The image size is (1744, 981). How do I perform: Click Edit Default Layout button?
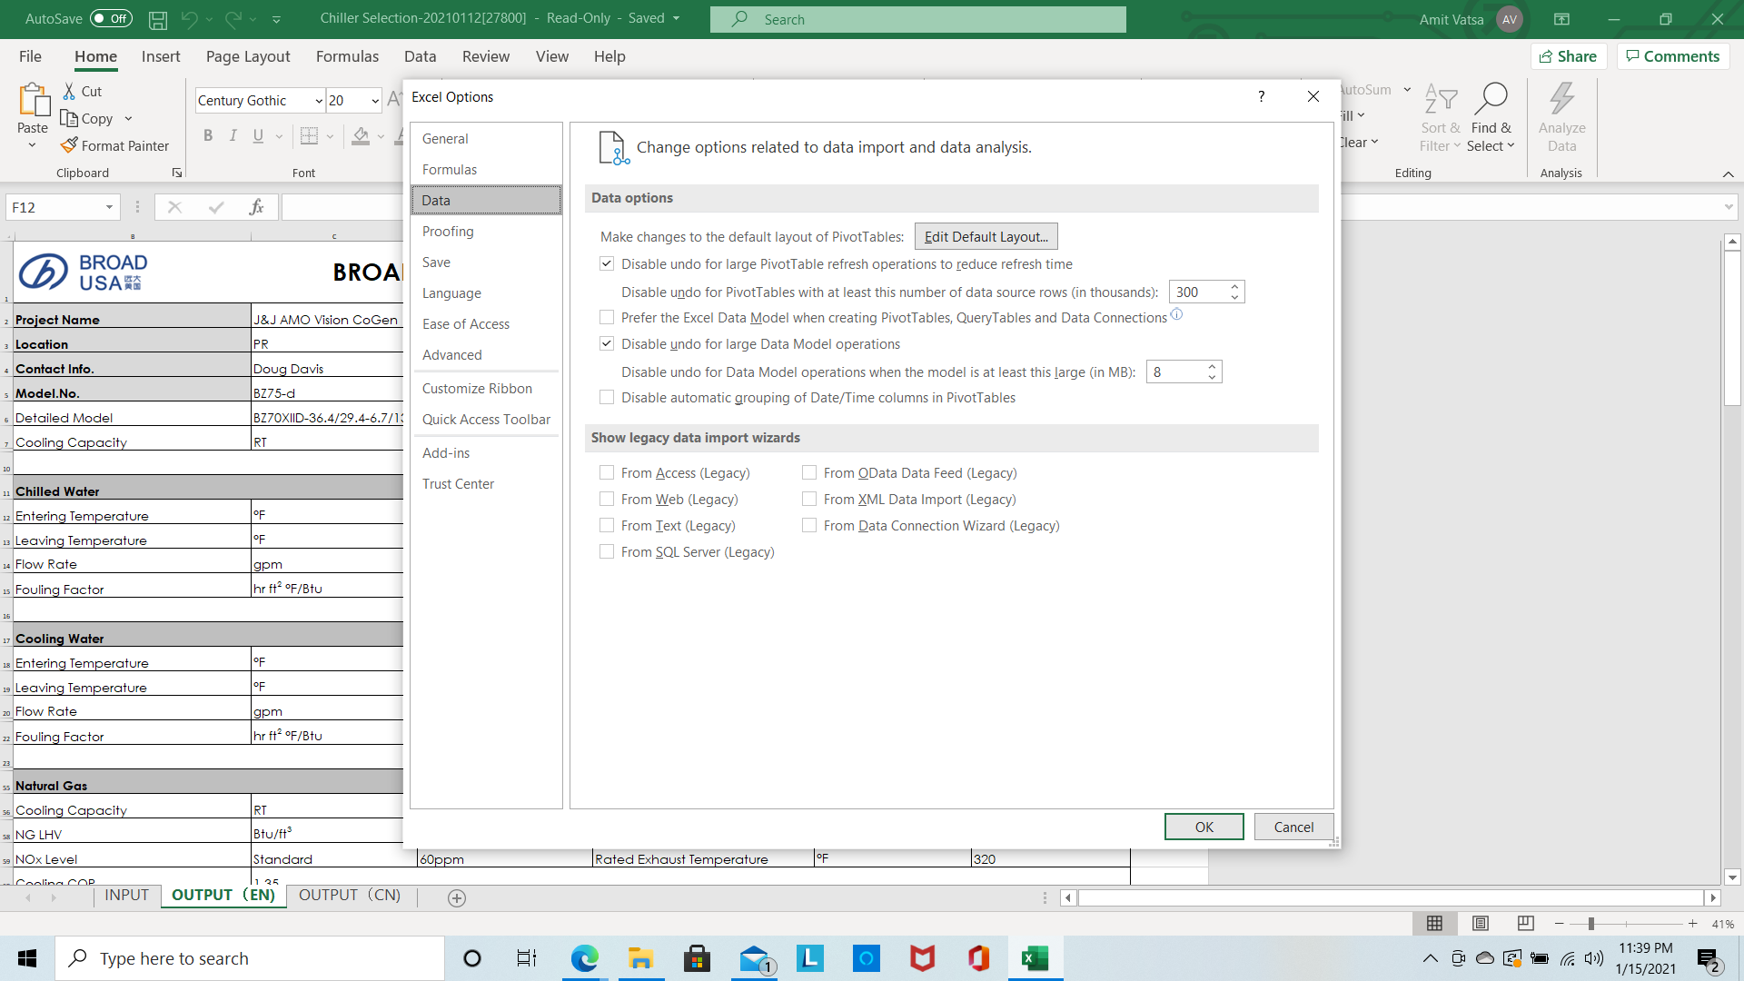coord(986,237)
